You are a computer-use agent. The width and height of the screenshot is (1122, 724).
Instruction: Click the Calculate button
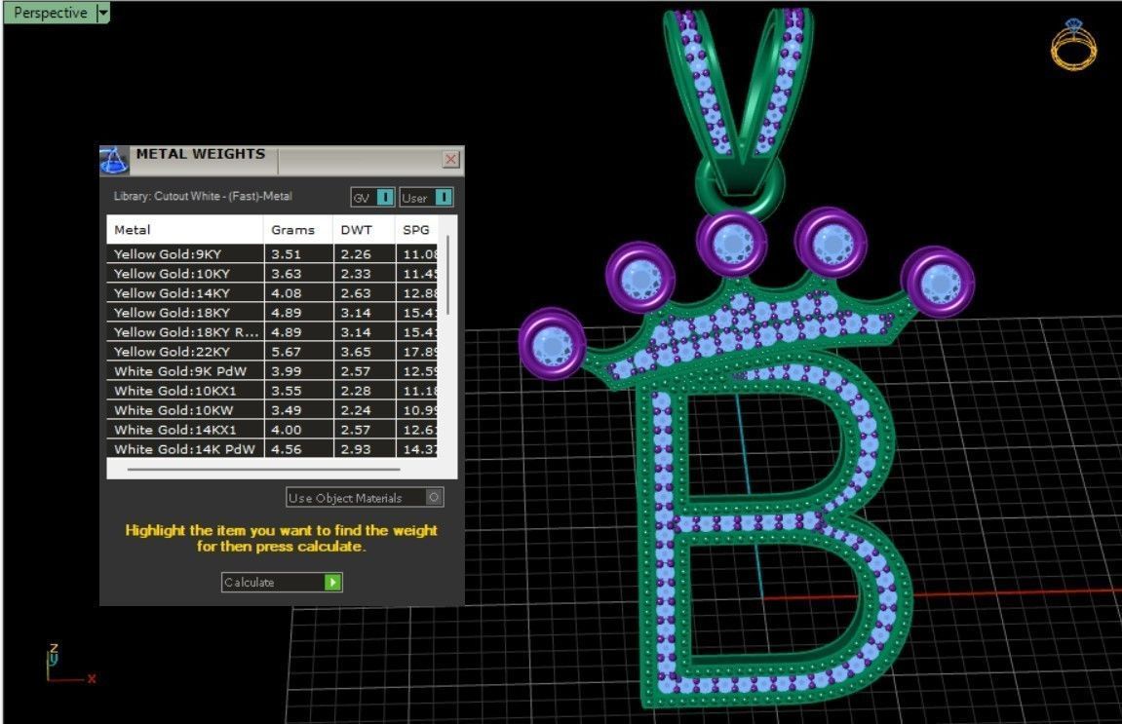pyautogui.click(x=281, y=583)
